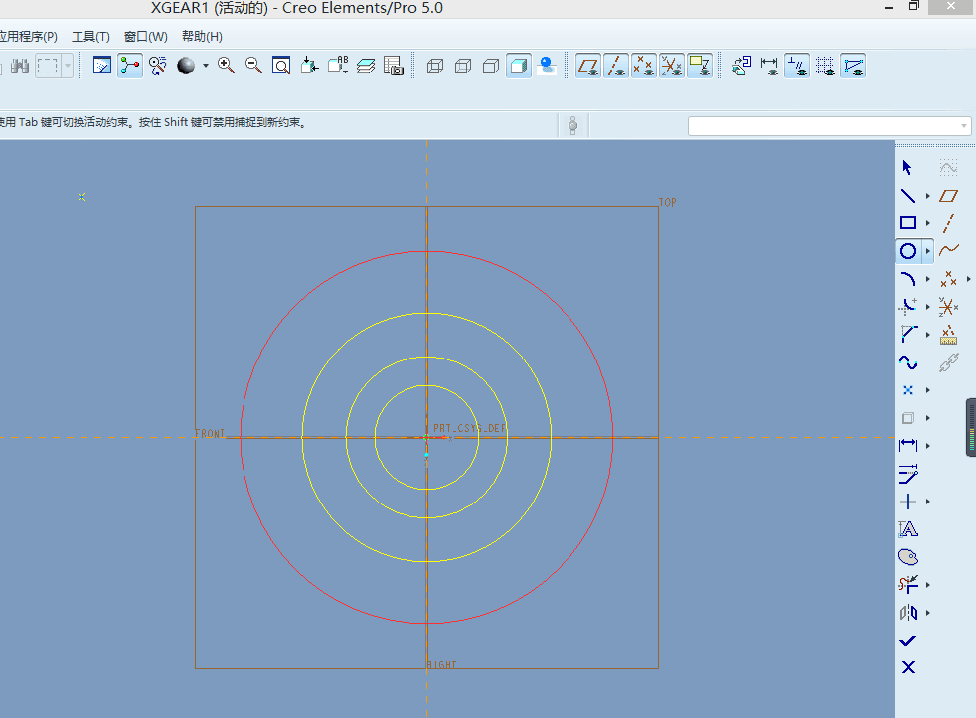Toggle datum plane display
This screenshot has width=976, height=718.
588,67
